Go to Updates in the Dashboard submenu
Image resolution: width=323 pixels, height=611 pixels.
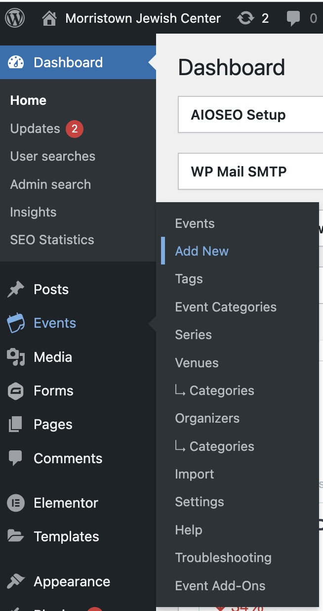pyautogui.click(x=35, y=129)
